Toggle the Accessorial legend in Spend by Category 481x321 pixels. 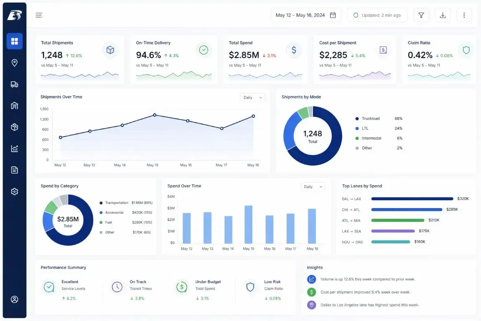114,213
